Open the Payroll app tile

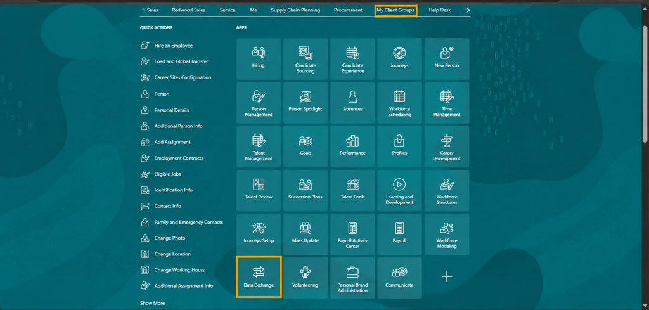[399, 235]
